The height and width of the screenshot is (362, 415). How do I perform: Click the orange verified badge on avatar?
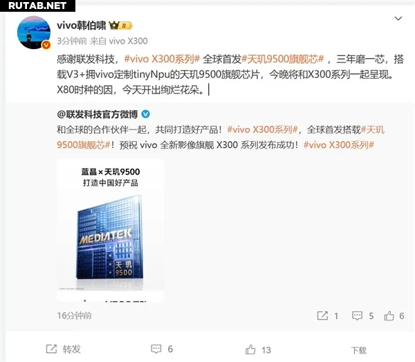(46, 45)
